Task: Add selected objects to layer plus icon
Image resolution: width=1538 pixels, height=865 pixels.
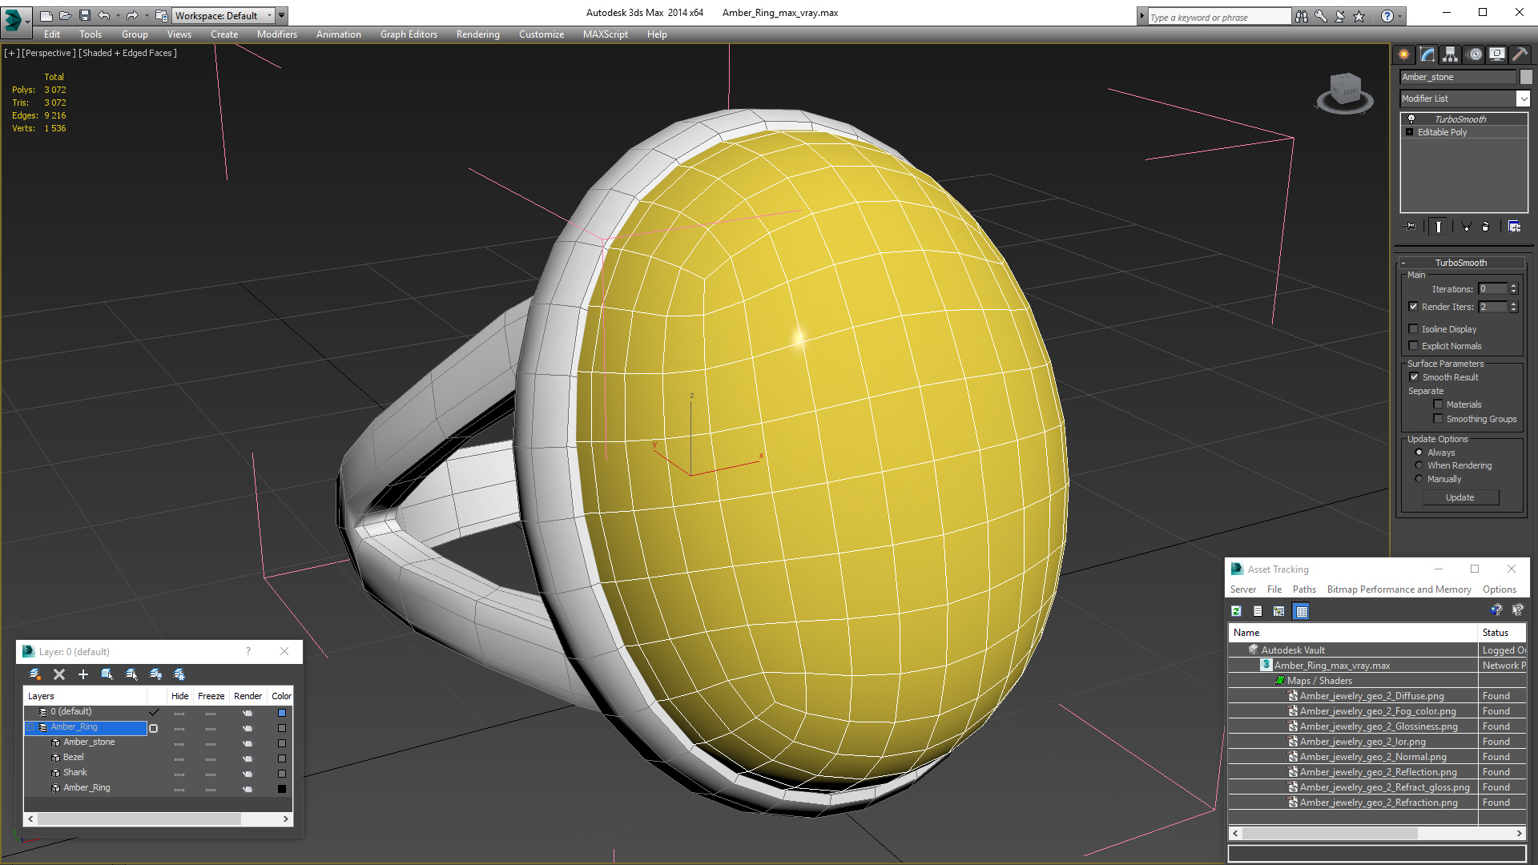Action: pyautogui.click(x=83, y=674)
